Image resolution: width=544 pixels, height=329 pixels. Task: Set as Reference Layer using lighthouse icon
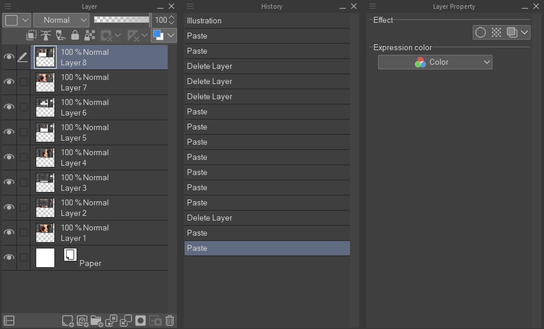46,35
